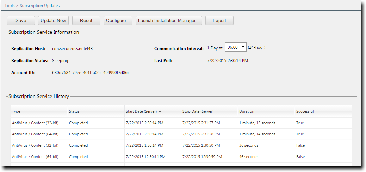This screenshot has height=172, width=366.
Task: Select first AntiVirus / Content (32-bit) row
Action: click(35, 123)
